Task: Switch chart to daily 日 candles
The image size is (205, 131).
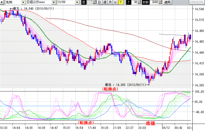Action: pos(99,2)
